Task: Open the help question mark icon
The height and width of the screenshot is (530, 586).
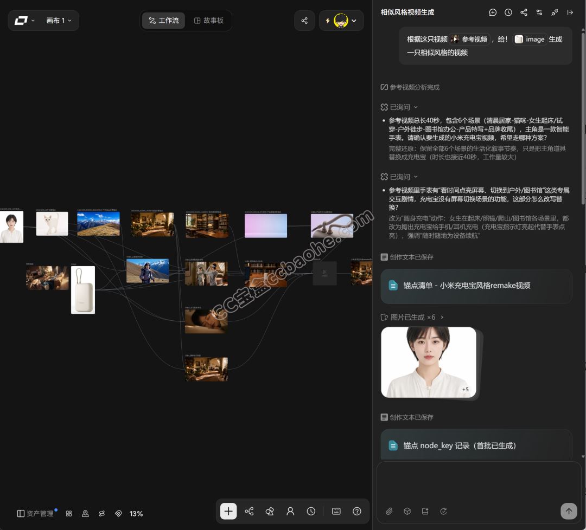Action: pos(357,512)
